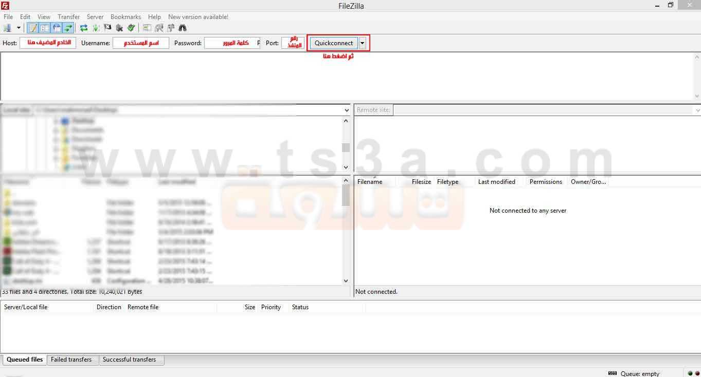The height and width of the screenshot is (377, 701).
Task: Open the View menu
Action: (44, 17)
